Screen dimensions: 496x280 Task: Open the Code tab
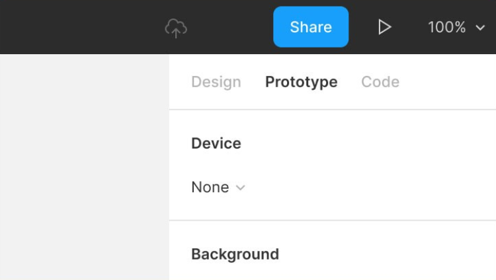click(x=380, y=82)
